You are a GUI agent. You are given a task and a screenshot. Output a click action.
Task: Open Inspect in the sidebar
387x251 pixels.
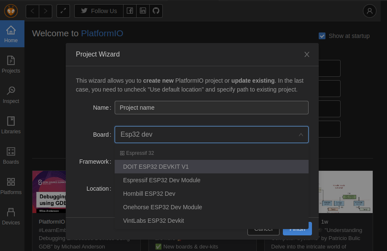pyautogui.click(x=11, y=94)
